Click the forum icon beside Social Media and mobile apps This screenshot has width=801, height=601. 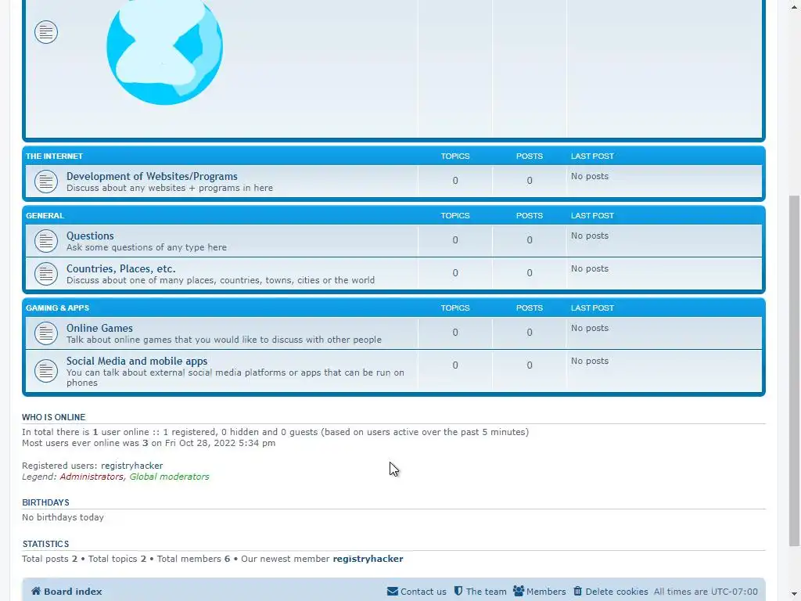(x=46, y=371)
